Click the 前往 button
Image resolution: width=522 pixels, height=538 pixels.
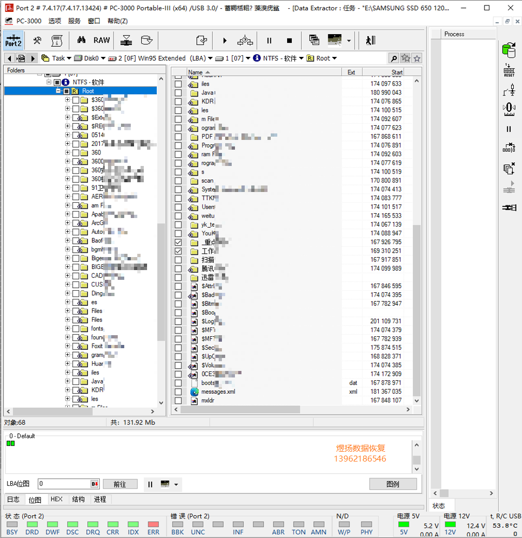[x=120, y=484]
